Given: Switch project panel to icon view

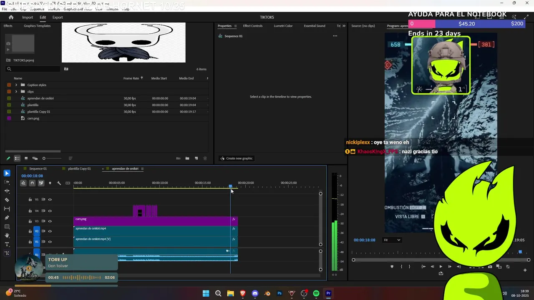Looking at the screenshot, I should [x=26, y=158].
